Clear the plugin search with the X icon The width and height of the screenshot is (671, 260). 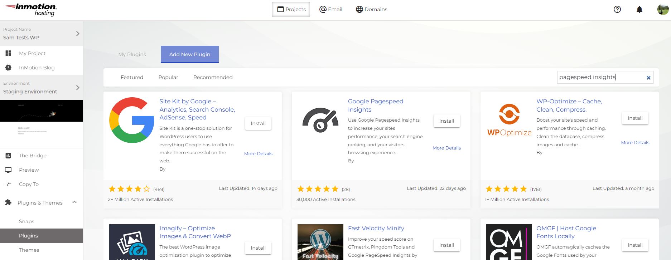[x=648, y=78]
